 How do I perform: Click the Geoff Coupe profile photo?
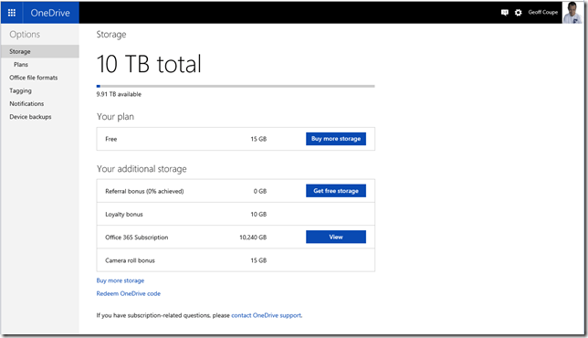coord(572,12)
